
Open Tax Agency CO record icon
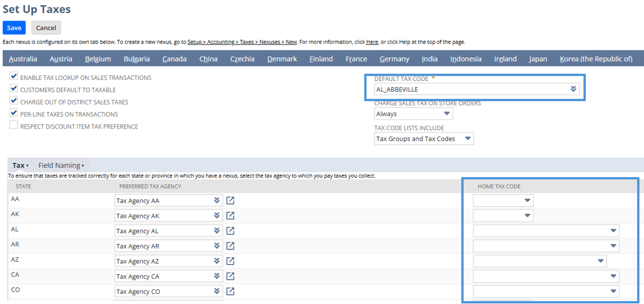[x=231, y=291]
